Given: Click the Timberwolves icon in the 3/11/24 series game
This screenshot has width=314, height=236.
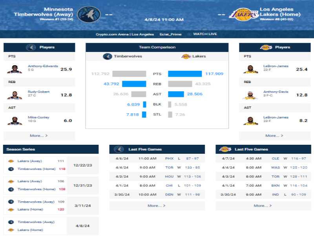Looking at the screenshot, I should tap(11, 202).
